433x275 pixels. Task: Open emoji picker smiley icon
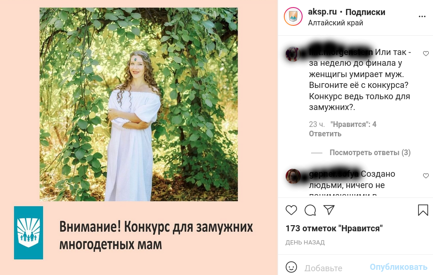pyautogui.click(x=291, y=267)
